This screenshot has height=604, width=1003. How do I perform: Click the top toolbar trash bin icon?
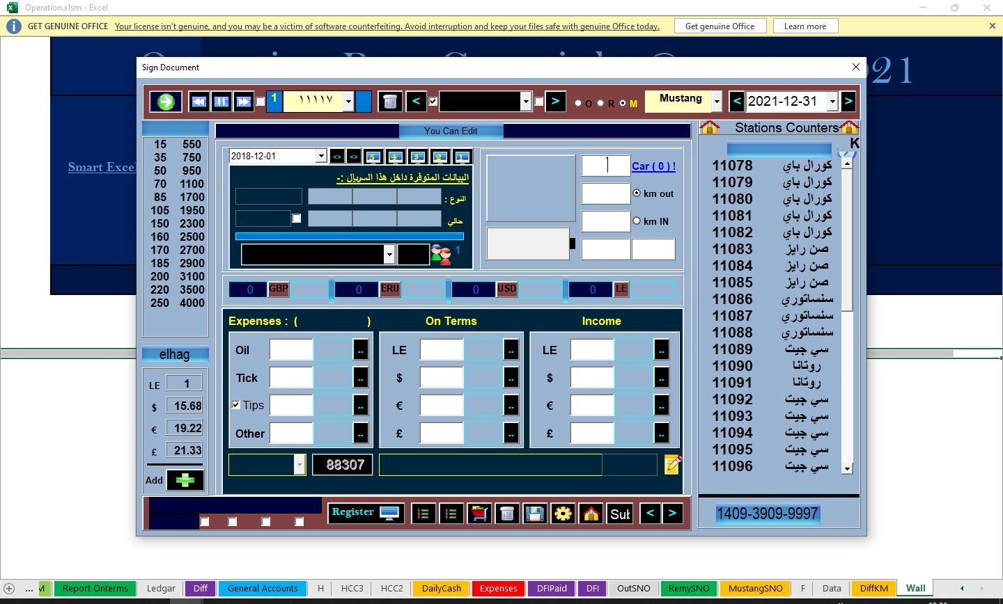point(390,102)
